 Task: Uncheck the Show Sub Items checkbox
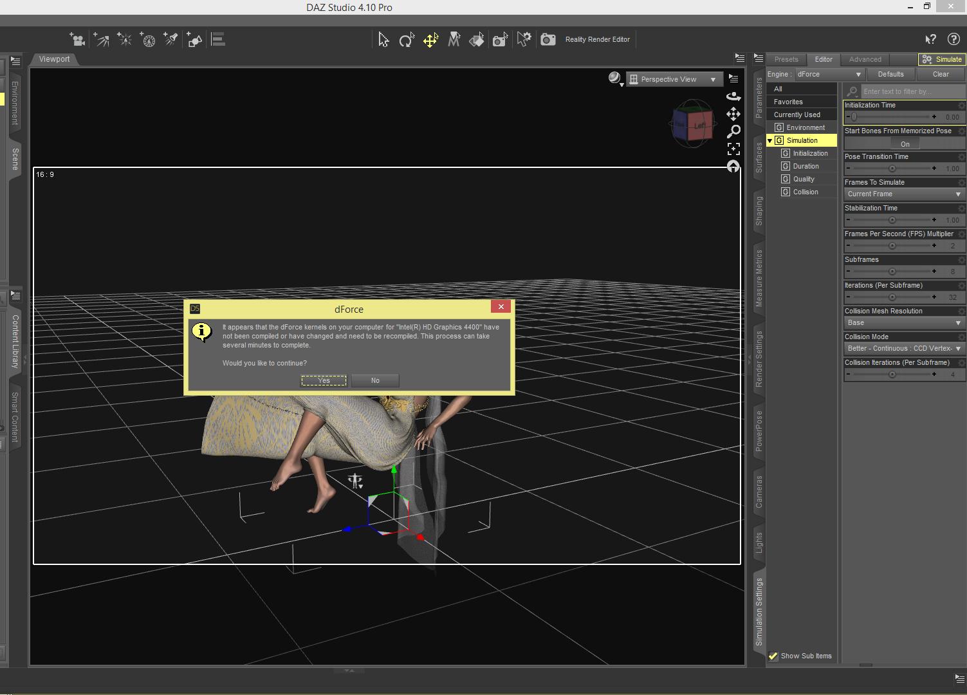773,656
